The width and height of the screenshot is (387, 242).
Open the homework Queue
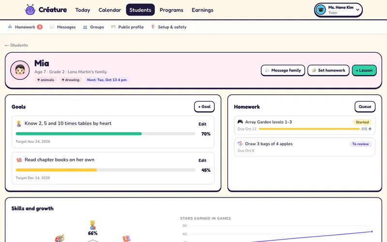(x=365, y=106)
